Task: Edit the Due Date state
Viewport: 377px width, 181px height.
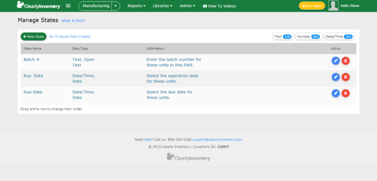Action: click(336, 93)
